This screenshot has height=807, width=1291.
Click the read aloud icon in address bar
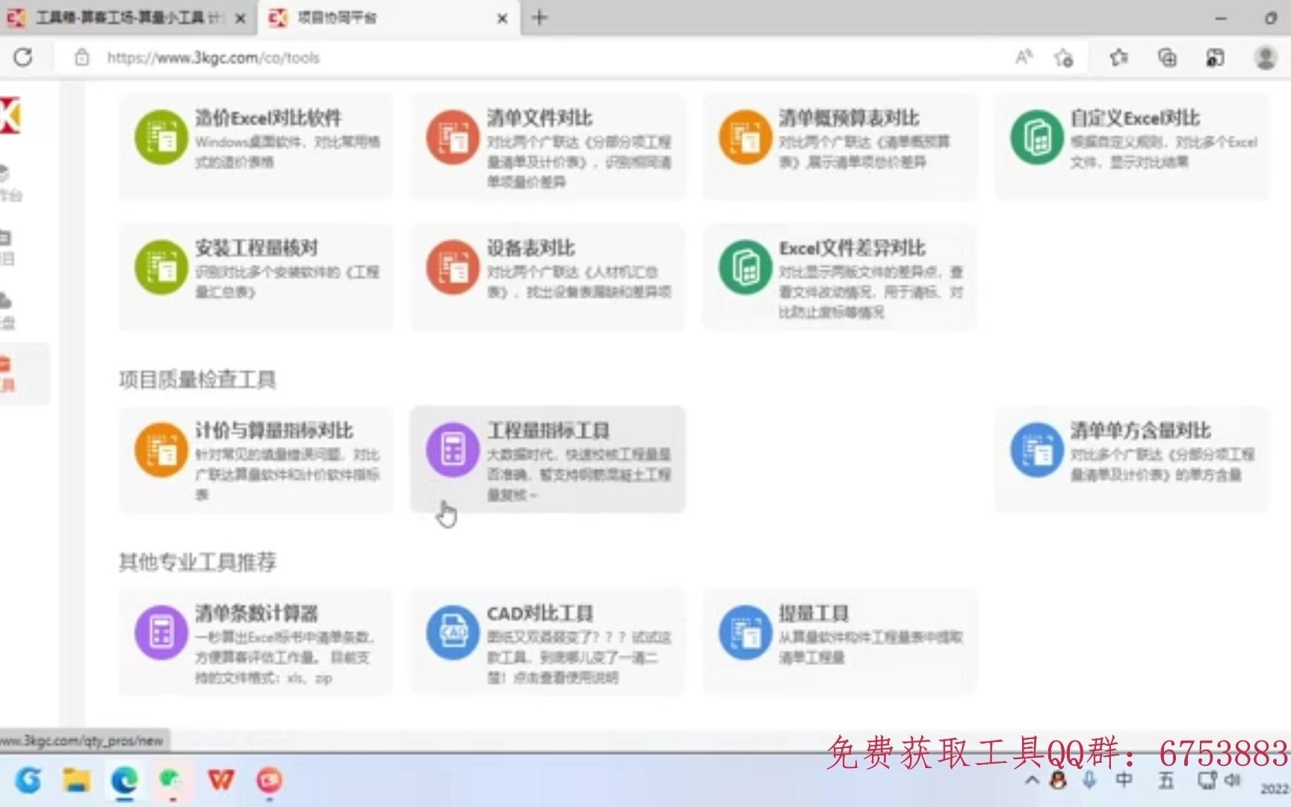click(x=1024, y=57)
